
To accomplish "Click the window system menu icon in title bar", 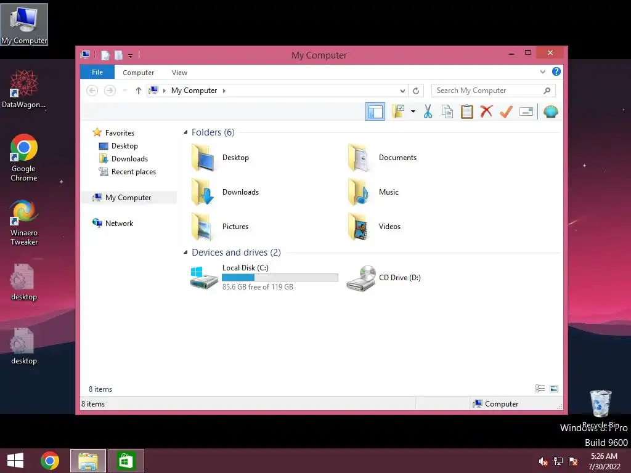I will point(85,55).
